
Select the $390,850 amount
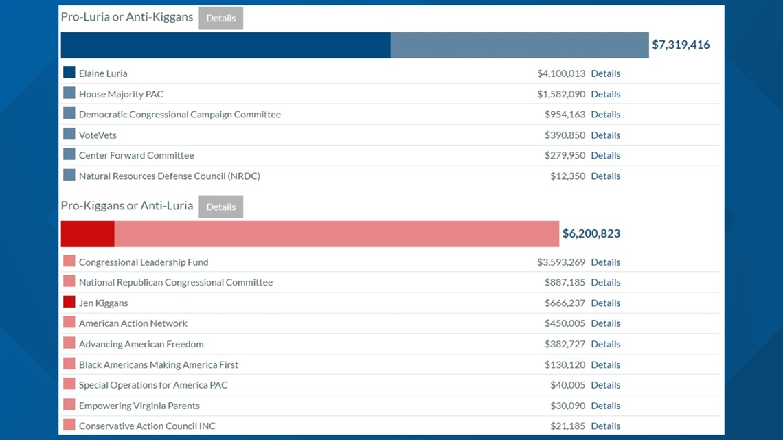[x=565, y=135]
